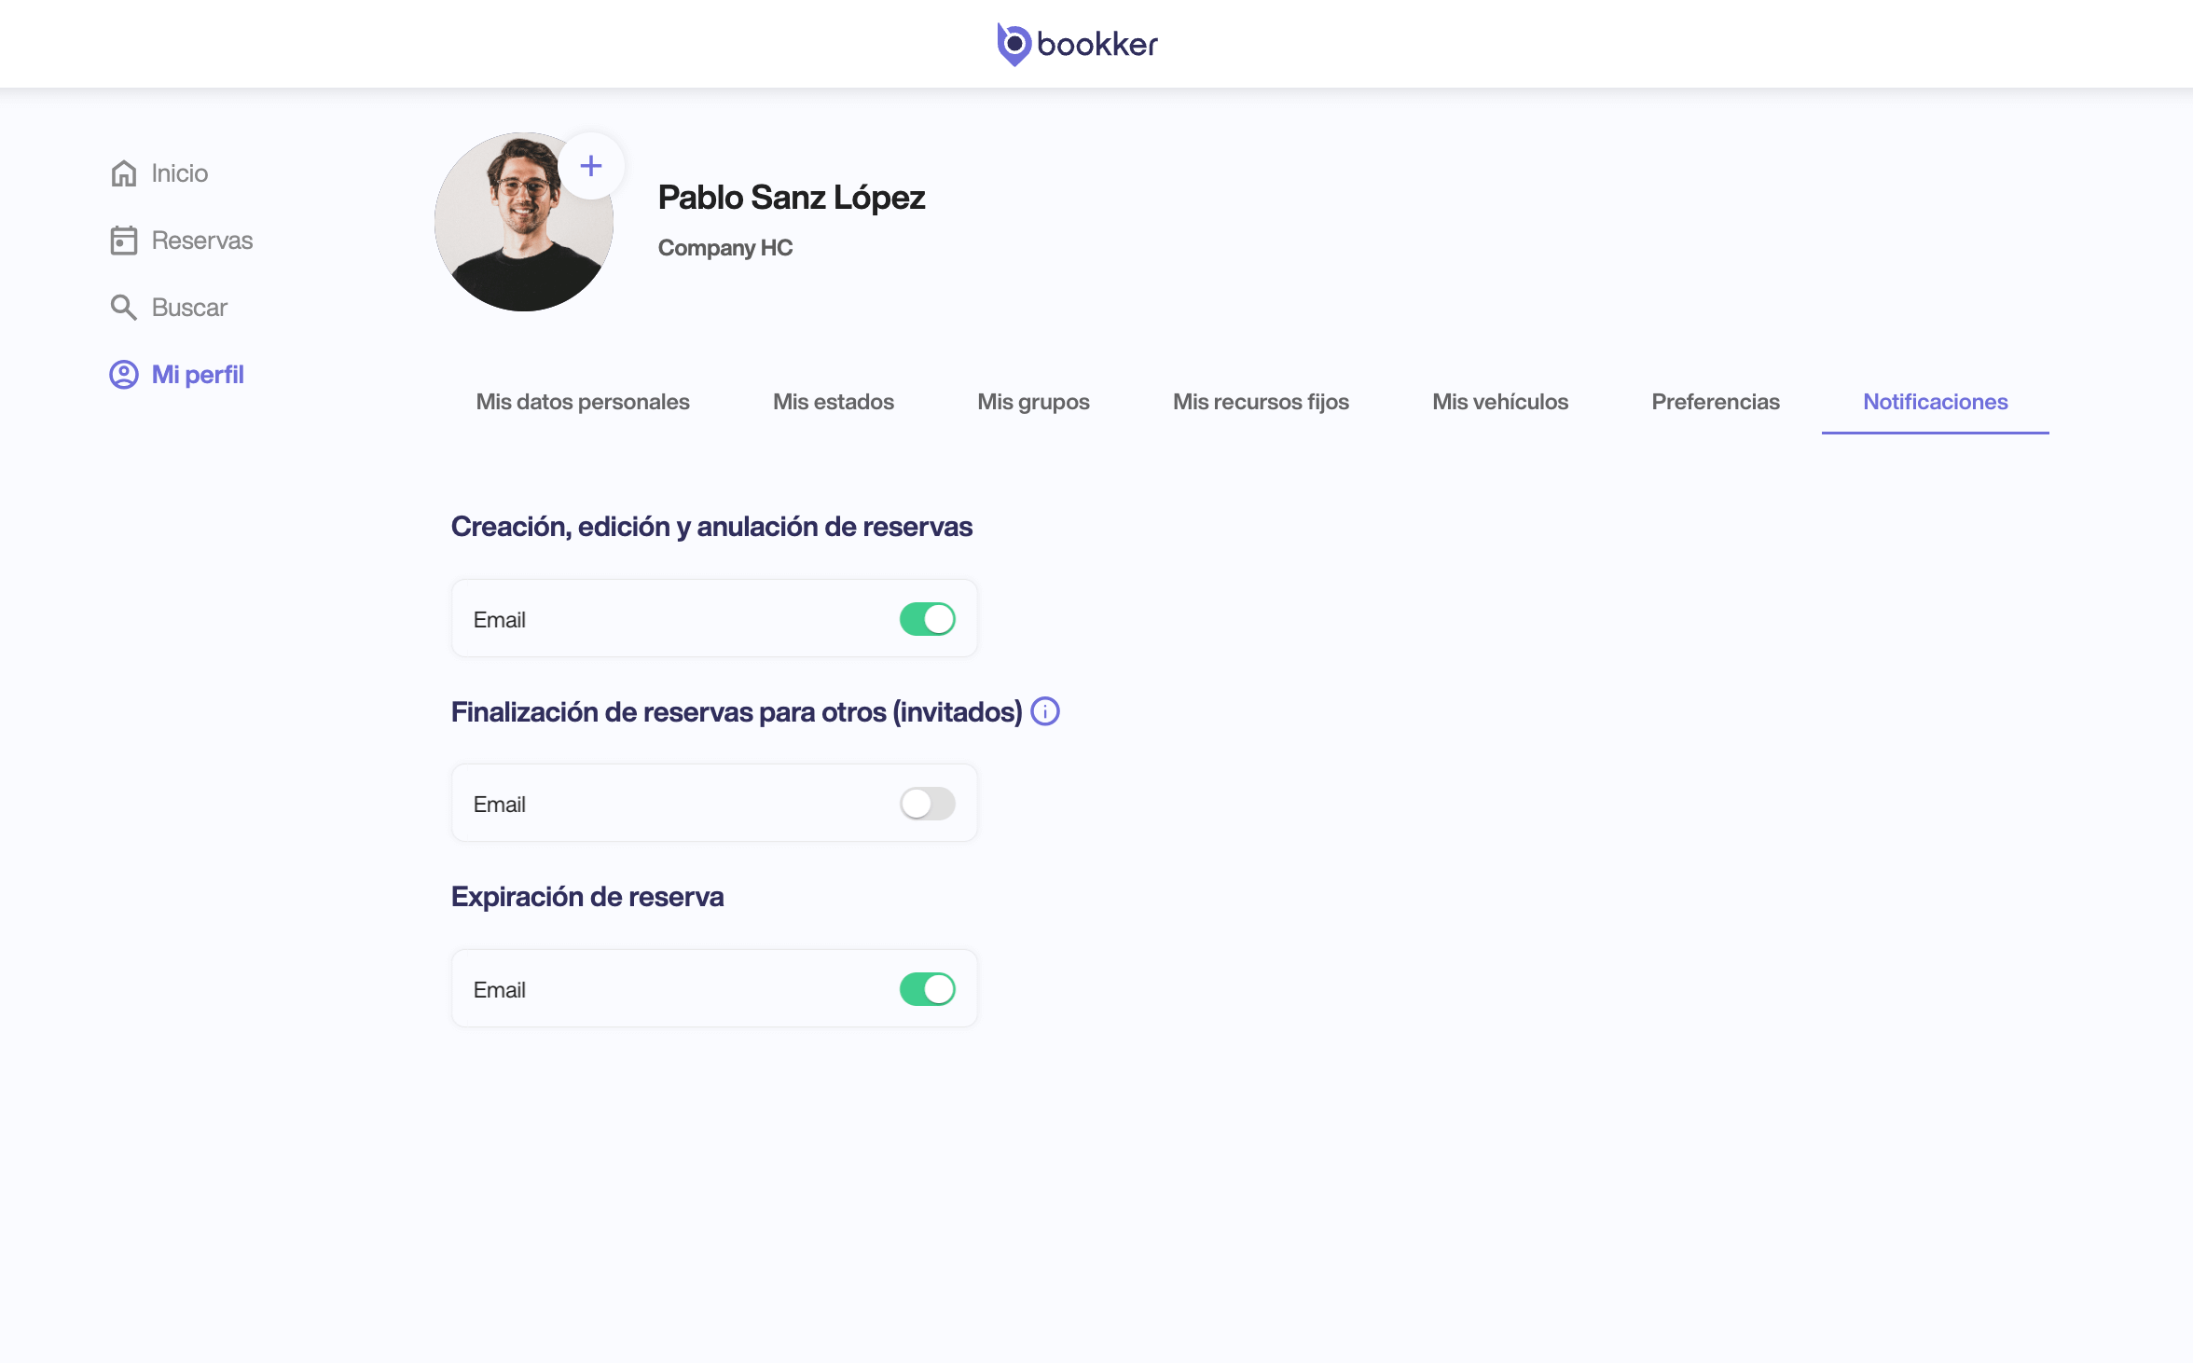Click the Mi perfil user icon
Screen dimensions: 2193x1363
(x=124, y=375)
